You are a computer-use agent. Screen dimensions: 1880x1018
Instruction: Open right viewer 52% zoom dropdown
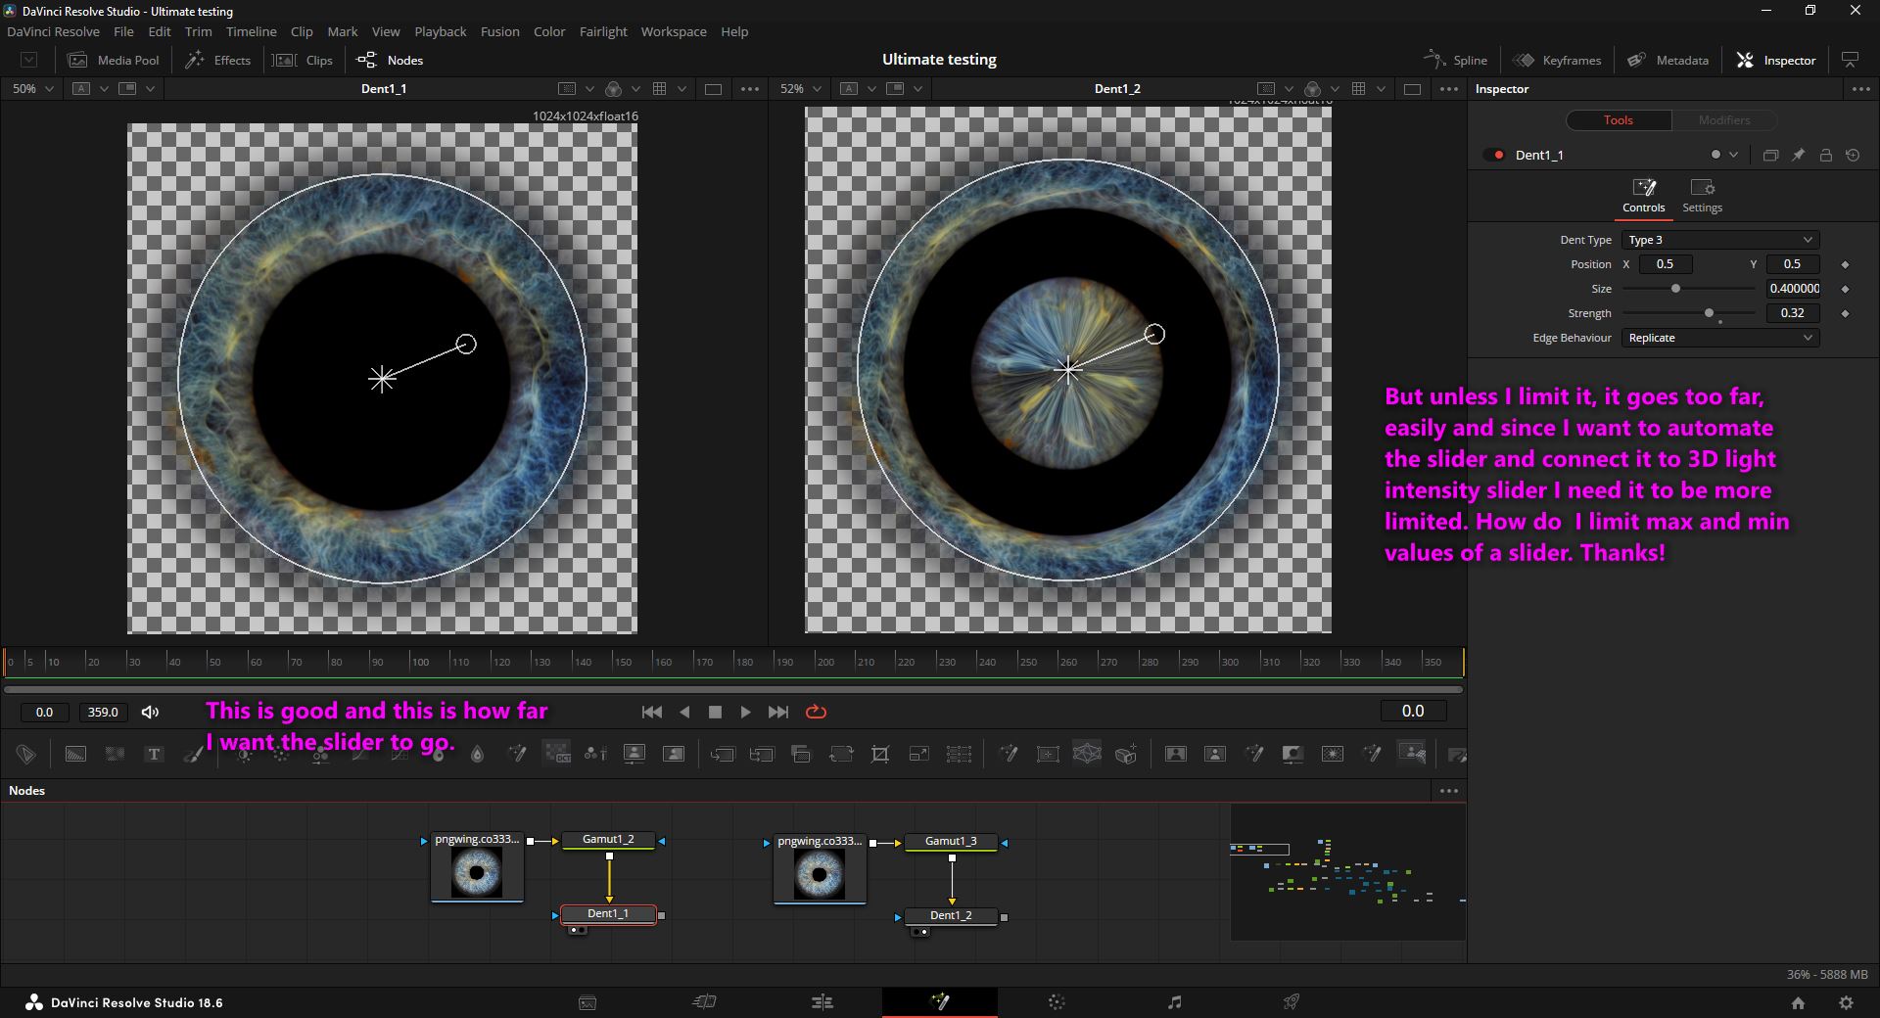point(800,88)
